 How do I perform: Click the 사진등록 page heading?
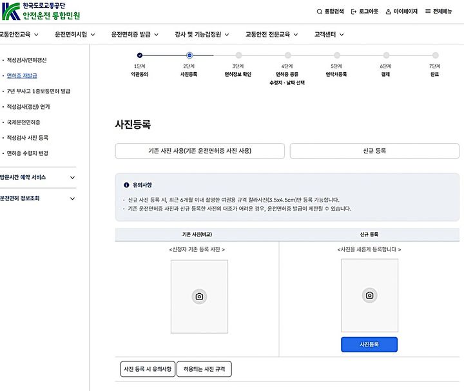(x=133, y=124)
